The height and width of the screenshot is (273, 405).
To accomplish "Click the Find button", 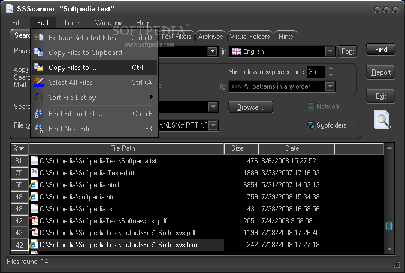I will 380,49.
